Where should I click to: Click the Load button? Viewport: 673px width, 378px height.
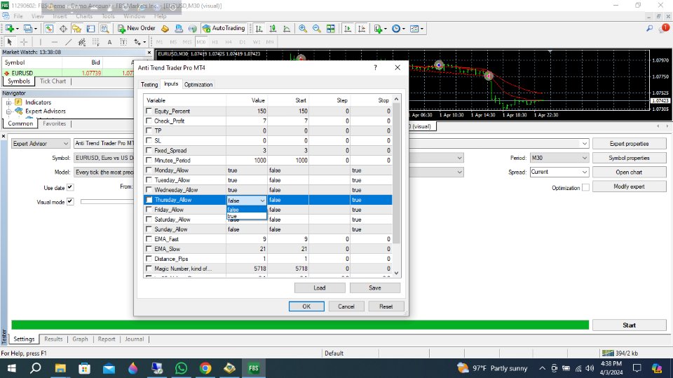[320, 288]
